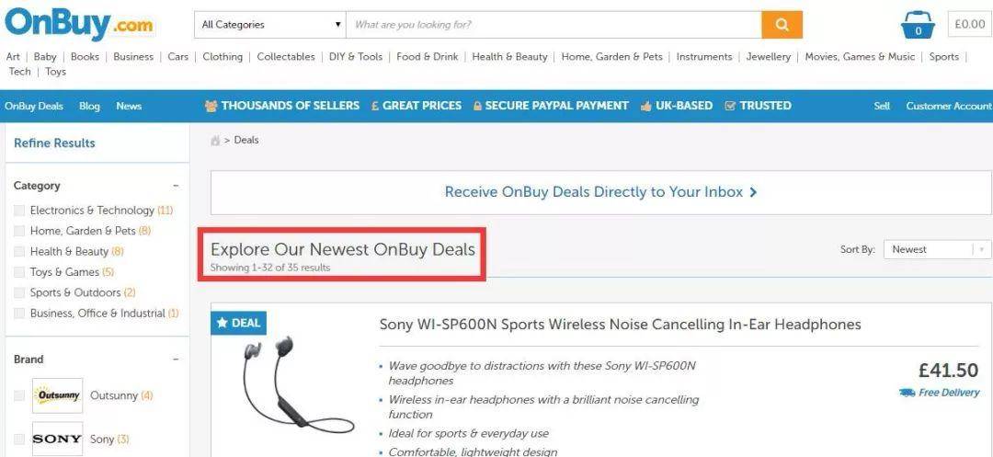Image resolution: width=993 pixels, height=457 pixels.
Task: Click the Free Delivery truck icon
Action: pyautogui.click(x=907, y=393)
